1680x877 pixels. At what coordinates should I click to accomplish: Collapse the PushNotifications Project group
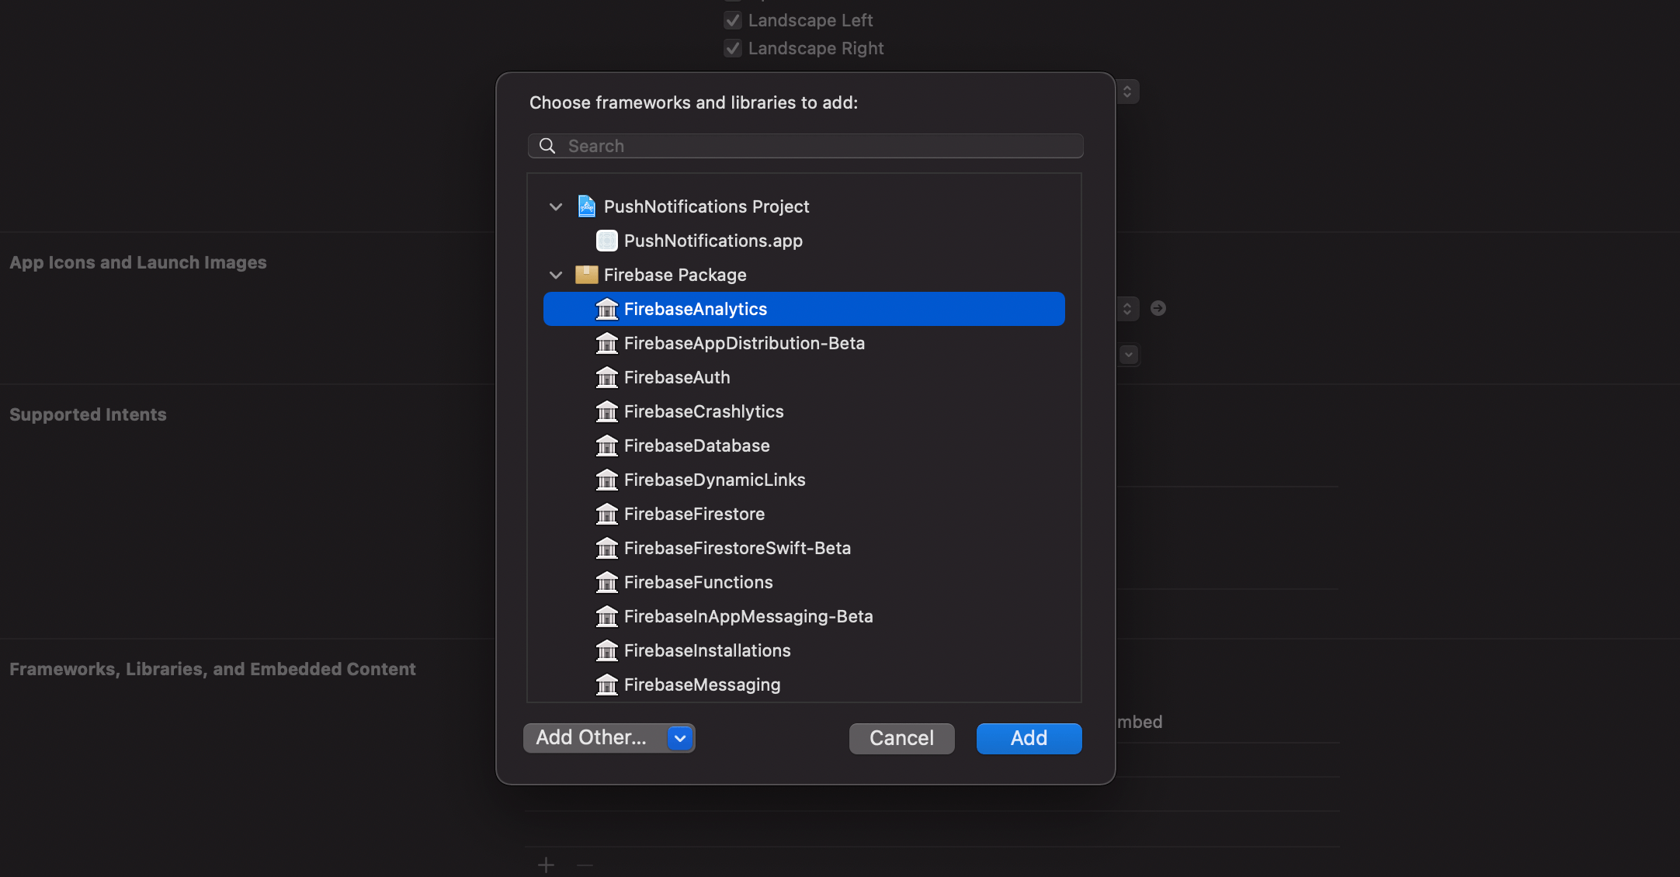(556, 206)
